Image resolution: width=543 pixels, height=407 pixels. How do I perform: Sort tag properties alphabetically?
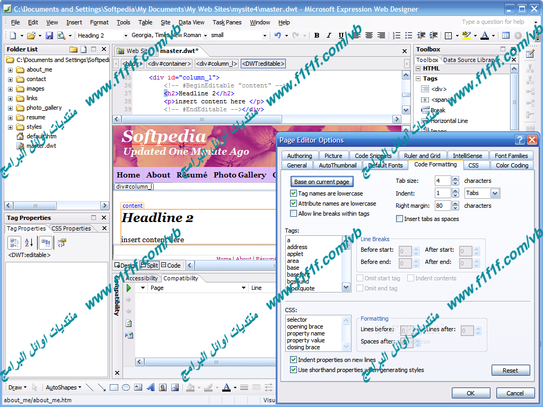point(29,243)
